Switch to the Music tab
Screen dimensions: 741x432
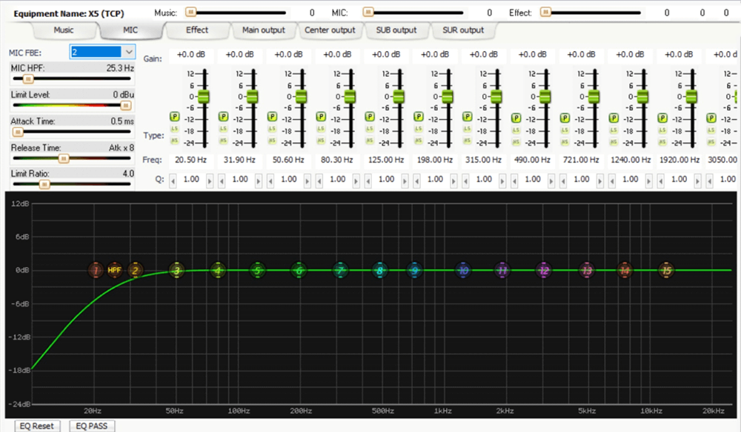[63, 30]
